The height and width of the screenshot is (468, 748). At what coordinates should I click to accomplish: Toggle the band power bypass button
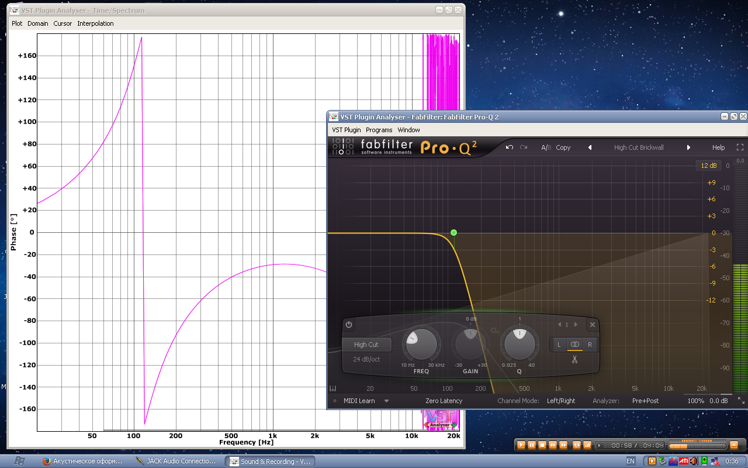tap(349, 325)
